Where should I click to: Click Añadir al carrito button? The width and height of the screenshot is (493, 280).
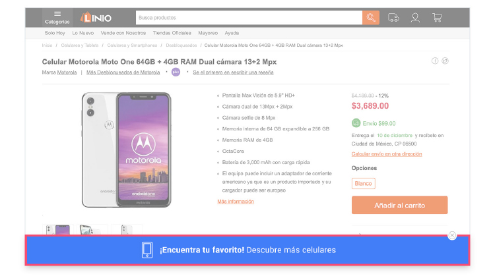tap(399, 206)
